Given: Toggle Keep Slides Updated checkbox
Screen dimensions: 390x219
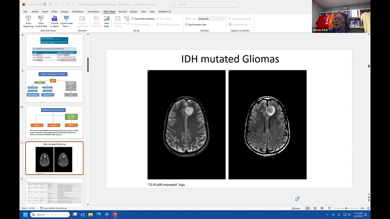Looking at the screenshot, I should [x=143, y=19].
